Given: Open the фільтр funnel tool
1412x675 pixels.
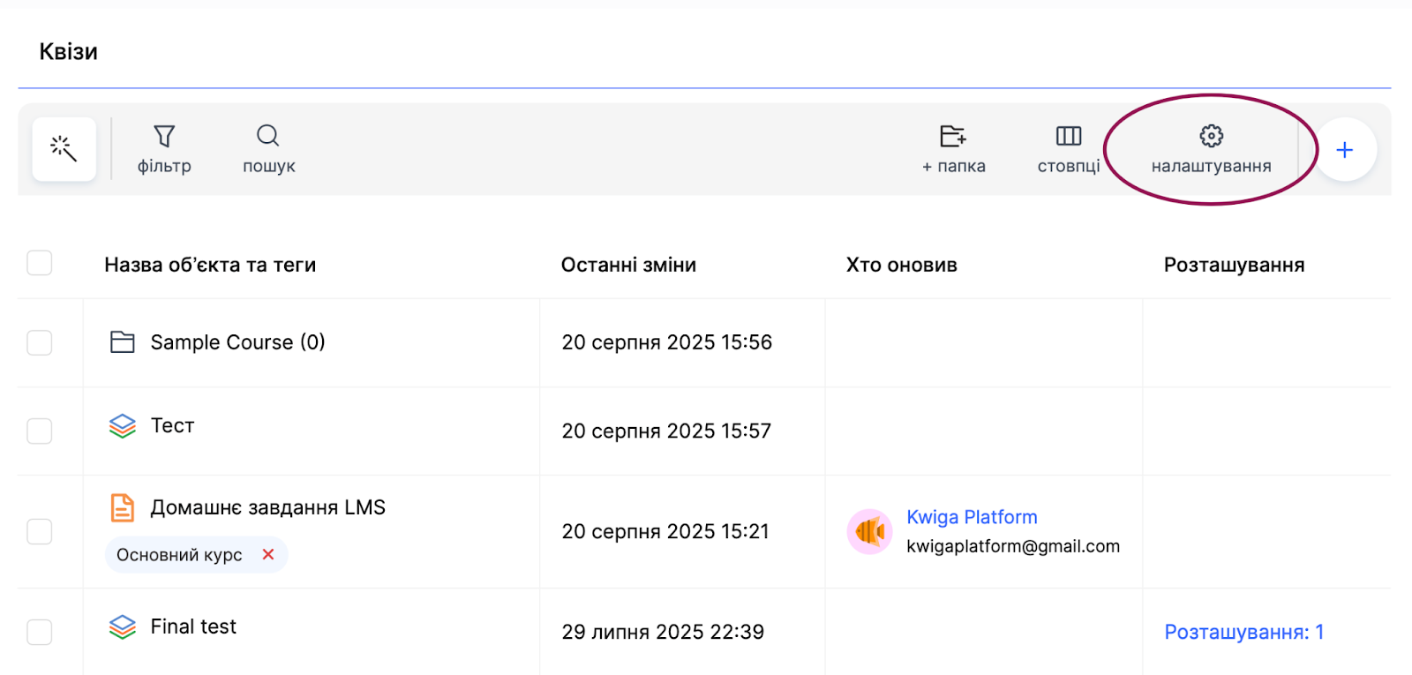Looking at the screenshot, I should pos(164,148).
